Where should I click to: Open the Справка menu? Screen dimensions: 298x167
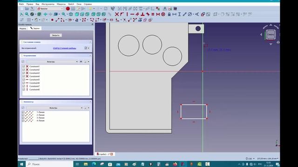click(x=88, y=4)
